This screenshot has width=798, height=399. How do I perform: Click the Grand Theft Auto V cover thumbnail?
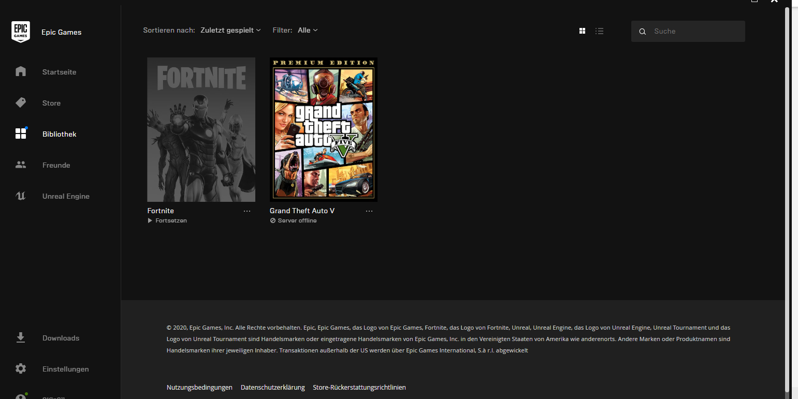click(x=324, y=129)
